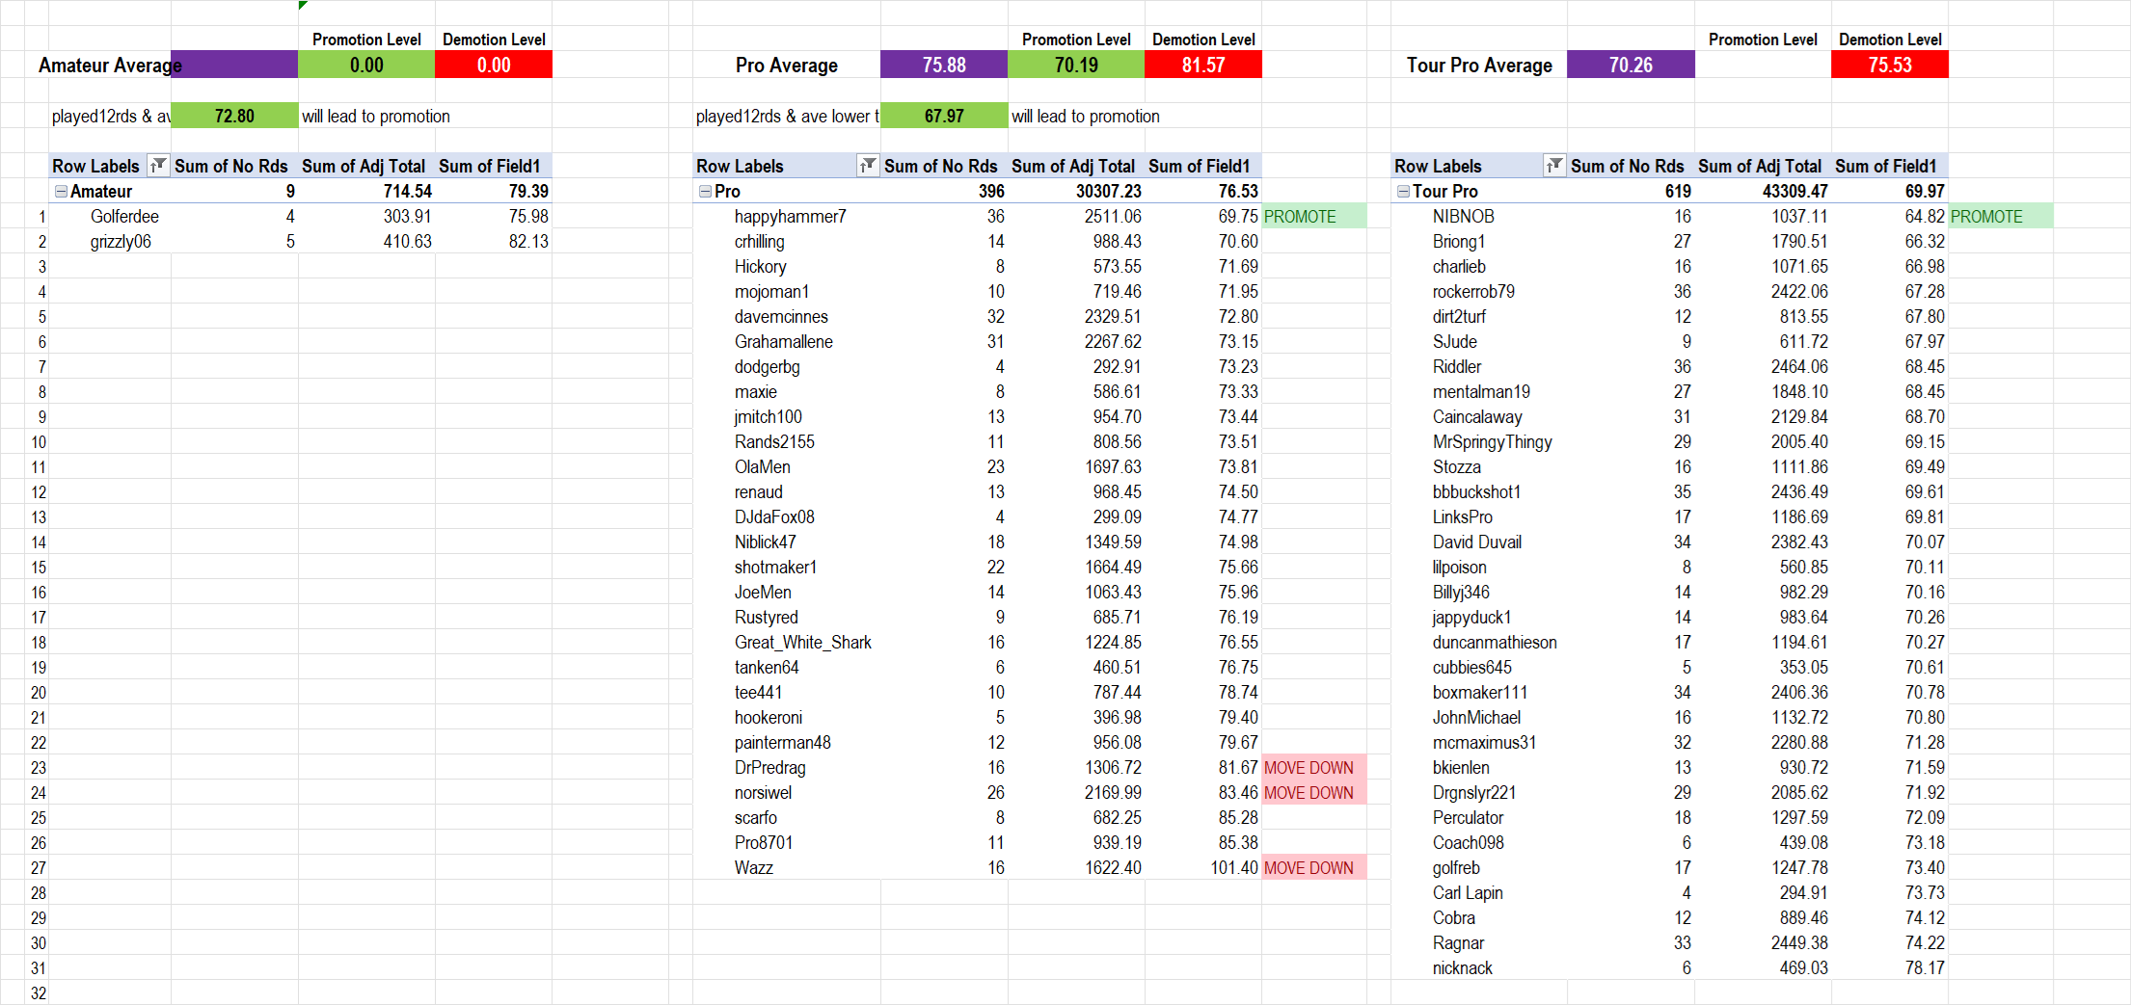
Task: Click the MrSpringyThingy row label
Action: (1492, 442)
